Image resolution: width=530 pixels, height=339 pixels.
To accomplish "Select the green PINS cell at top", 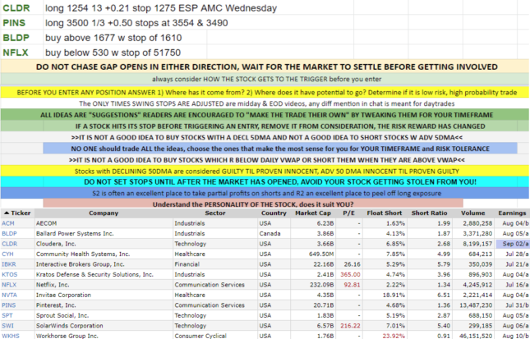I will coord(22,23).
